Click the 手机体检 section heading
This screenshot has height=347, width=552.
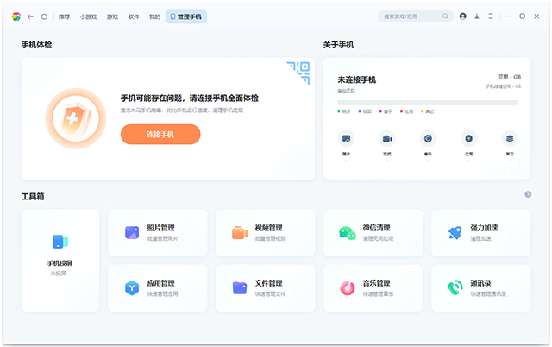[x=36, y=45]
